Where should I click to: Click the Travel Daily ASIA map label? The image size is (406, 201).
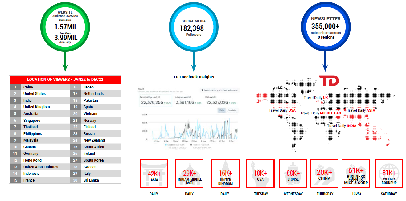click(x=361, y=110)
